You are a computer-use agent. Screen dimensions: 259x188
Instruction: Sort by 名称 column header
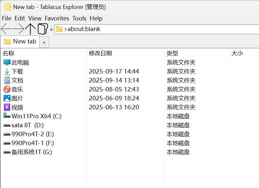click(9, 53)
